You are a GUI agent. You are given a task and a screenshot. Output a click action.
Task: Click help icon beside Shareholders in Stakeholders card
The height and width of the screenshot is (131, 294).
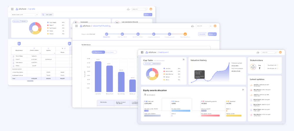tap(277, 65)
